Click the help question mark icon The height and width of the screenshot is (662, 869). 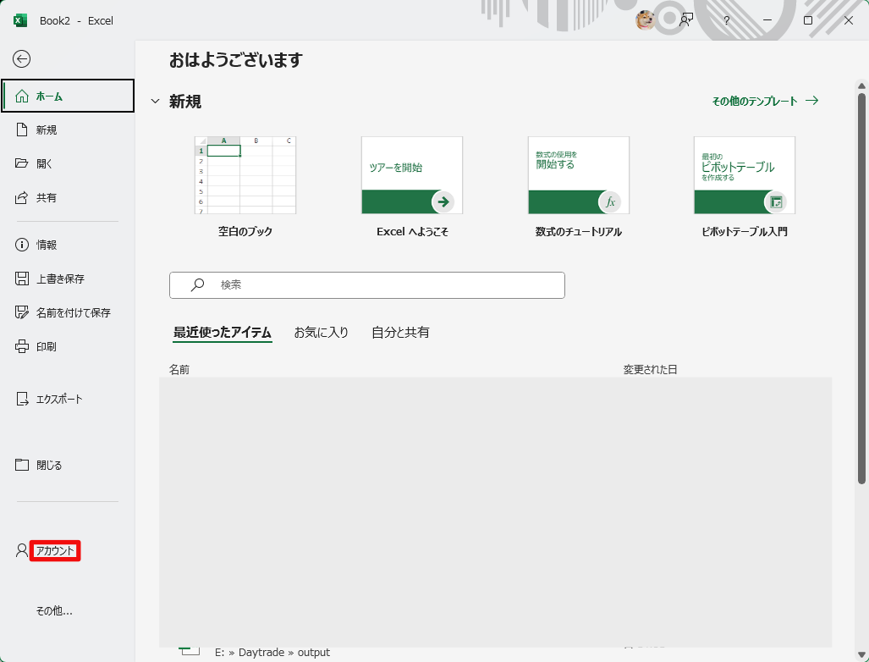727,20
